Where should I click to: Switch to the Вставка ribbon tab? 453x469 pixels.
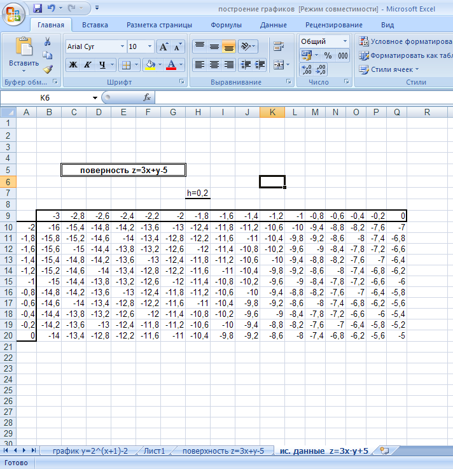[x=95, y=25]
